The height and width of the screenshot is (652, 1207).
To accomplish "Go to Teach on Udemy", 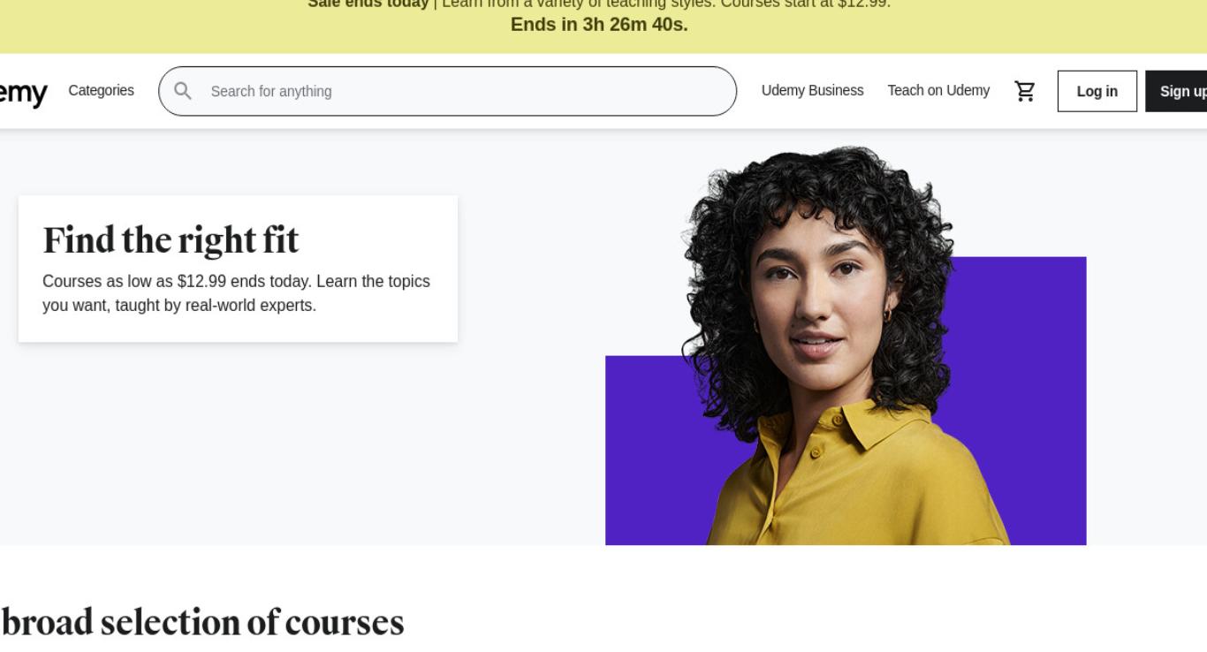I will click(938, 90).
